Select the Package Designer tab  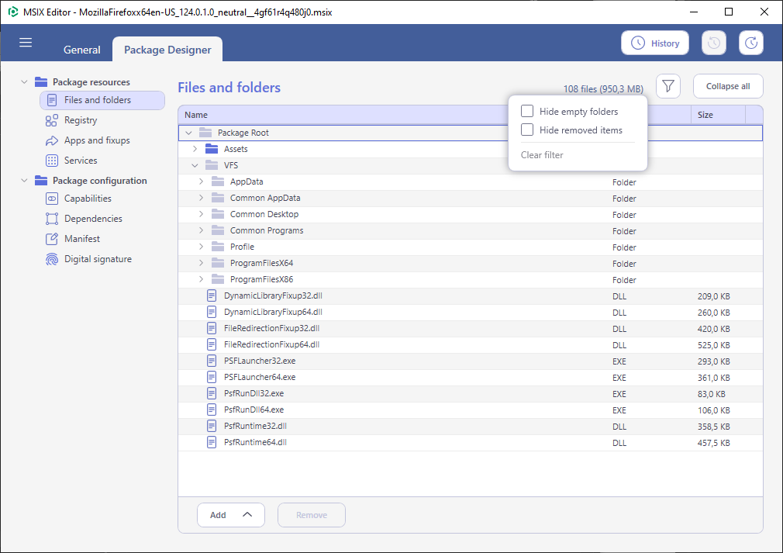[167, 50]
